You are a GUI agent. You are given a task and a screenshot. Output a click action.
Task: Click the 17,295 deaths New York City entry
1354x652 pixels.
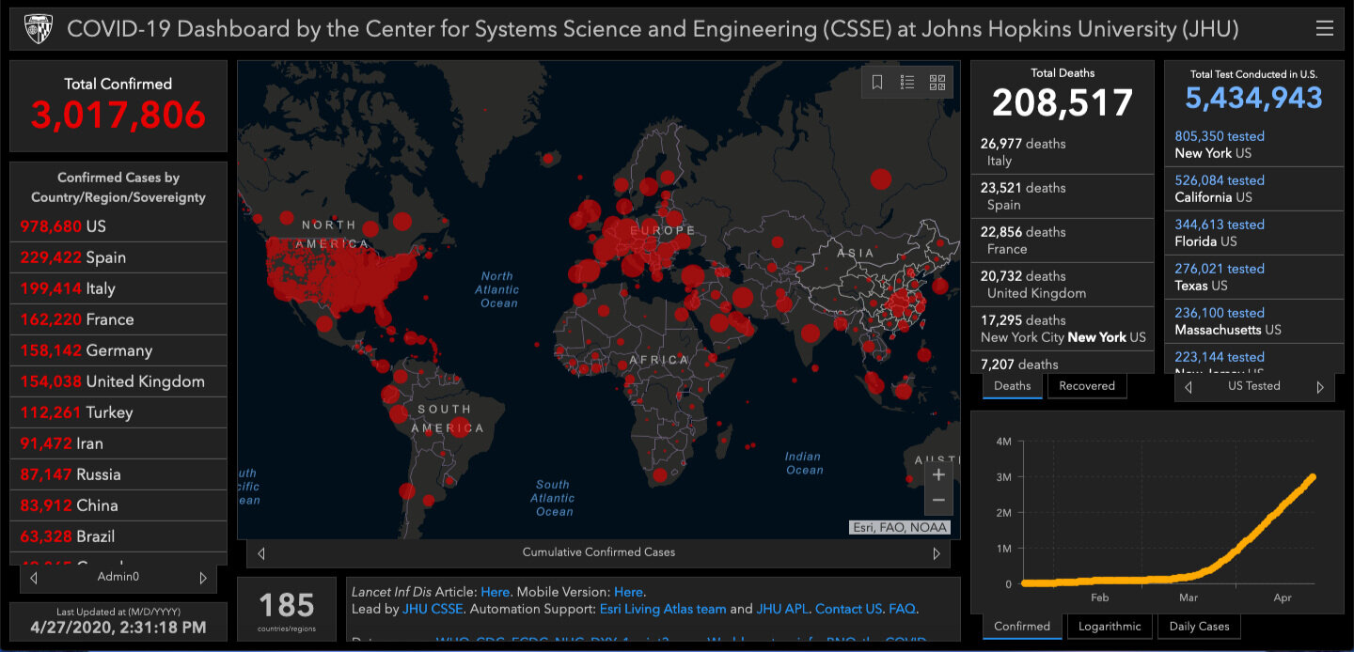tap(1063, 329)
